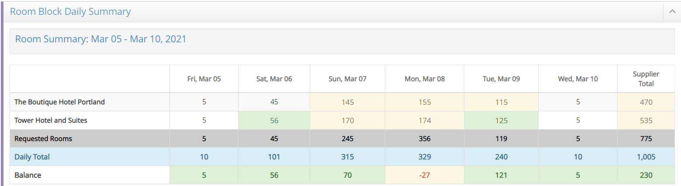Image resolution: width=681 pixels, height=186 pixels.
Task: Select Tower Hotel and Suites row label
Action: (51, 121)
